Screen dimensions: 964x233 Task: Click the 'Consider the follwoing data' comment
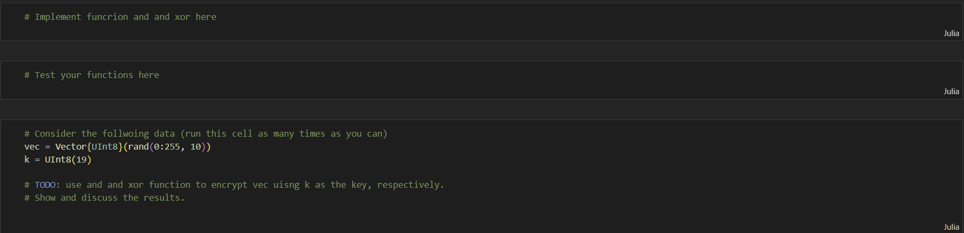206,133
